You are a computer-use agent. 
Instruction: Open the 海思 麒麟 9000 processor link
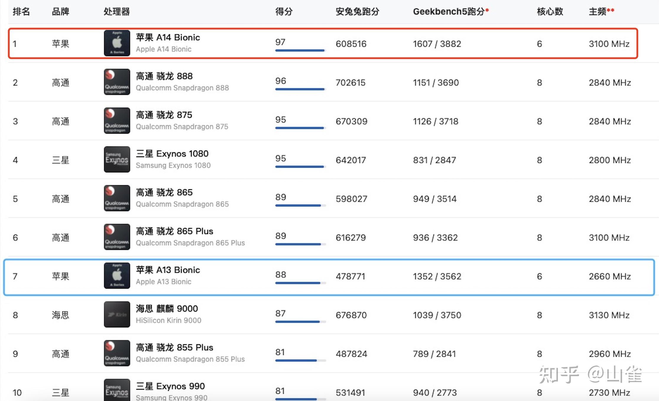[x=167, y=309]
